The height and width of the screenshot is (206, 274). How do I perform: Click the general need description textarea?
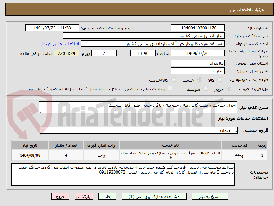coord(138,107)
